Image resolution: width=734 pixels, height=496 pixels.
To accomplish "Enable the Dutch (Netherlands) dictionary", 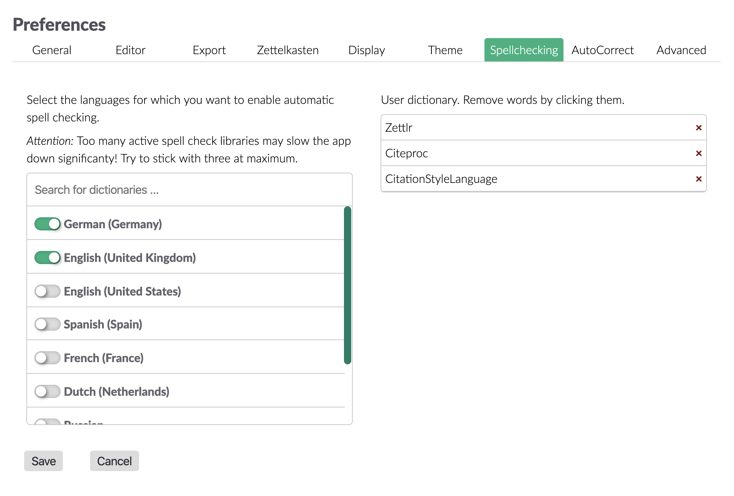I will click(47, 391).
